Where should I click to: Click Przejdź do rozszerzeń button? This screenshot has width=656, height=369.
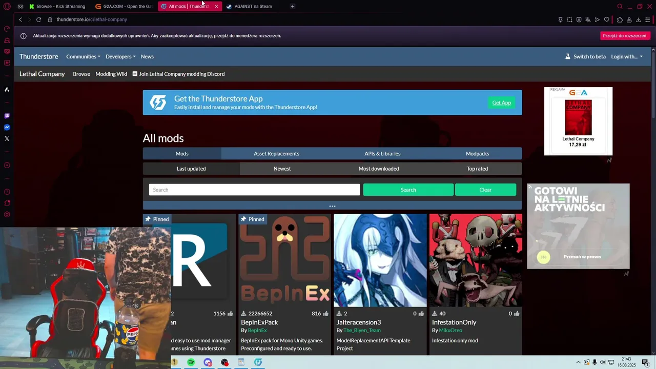click(624, 36)
